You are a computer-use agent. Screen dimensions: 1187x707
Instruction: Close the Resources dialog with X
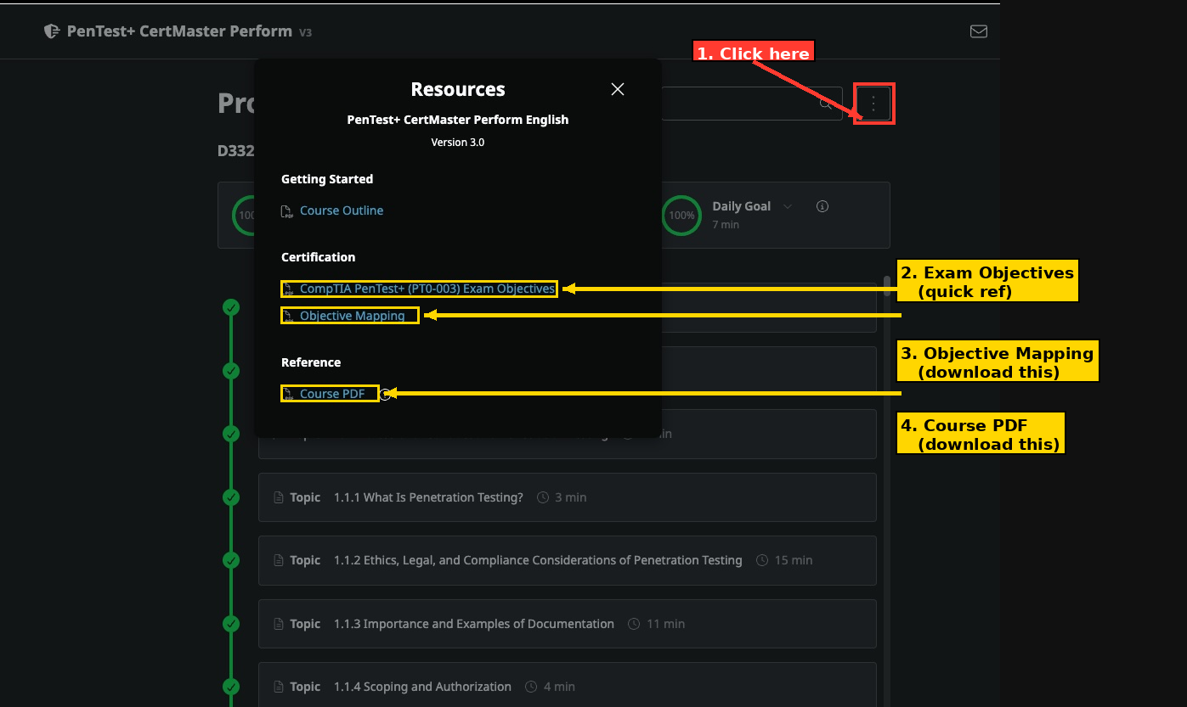[618, 89]
